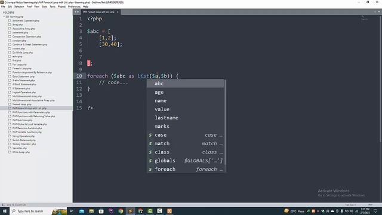Open Ternary Operator .php file
Screen dimensions: 382x215
coord(24,144)
